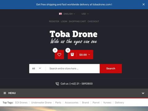Screen dimensions: 148x111
Task: Open the hamburger Menu icon
Action: coord(5,93)
